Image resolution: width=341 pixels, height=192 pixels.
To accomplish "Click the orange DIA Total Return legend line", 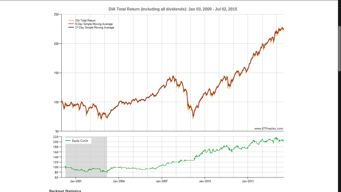I will coord(71,20).
